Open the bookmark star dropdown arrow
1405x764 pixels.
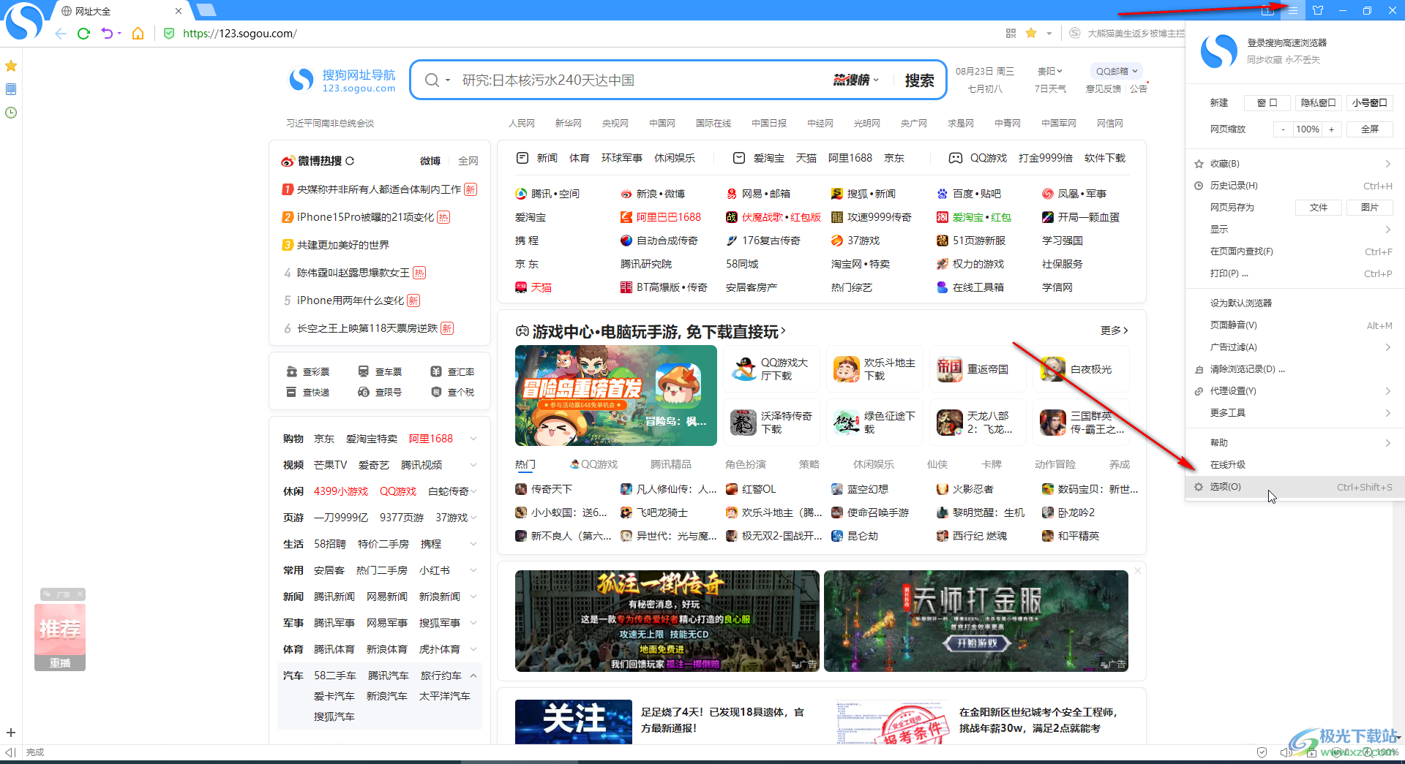[1049, 33]
